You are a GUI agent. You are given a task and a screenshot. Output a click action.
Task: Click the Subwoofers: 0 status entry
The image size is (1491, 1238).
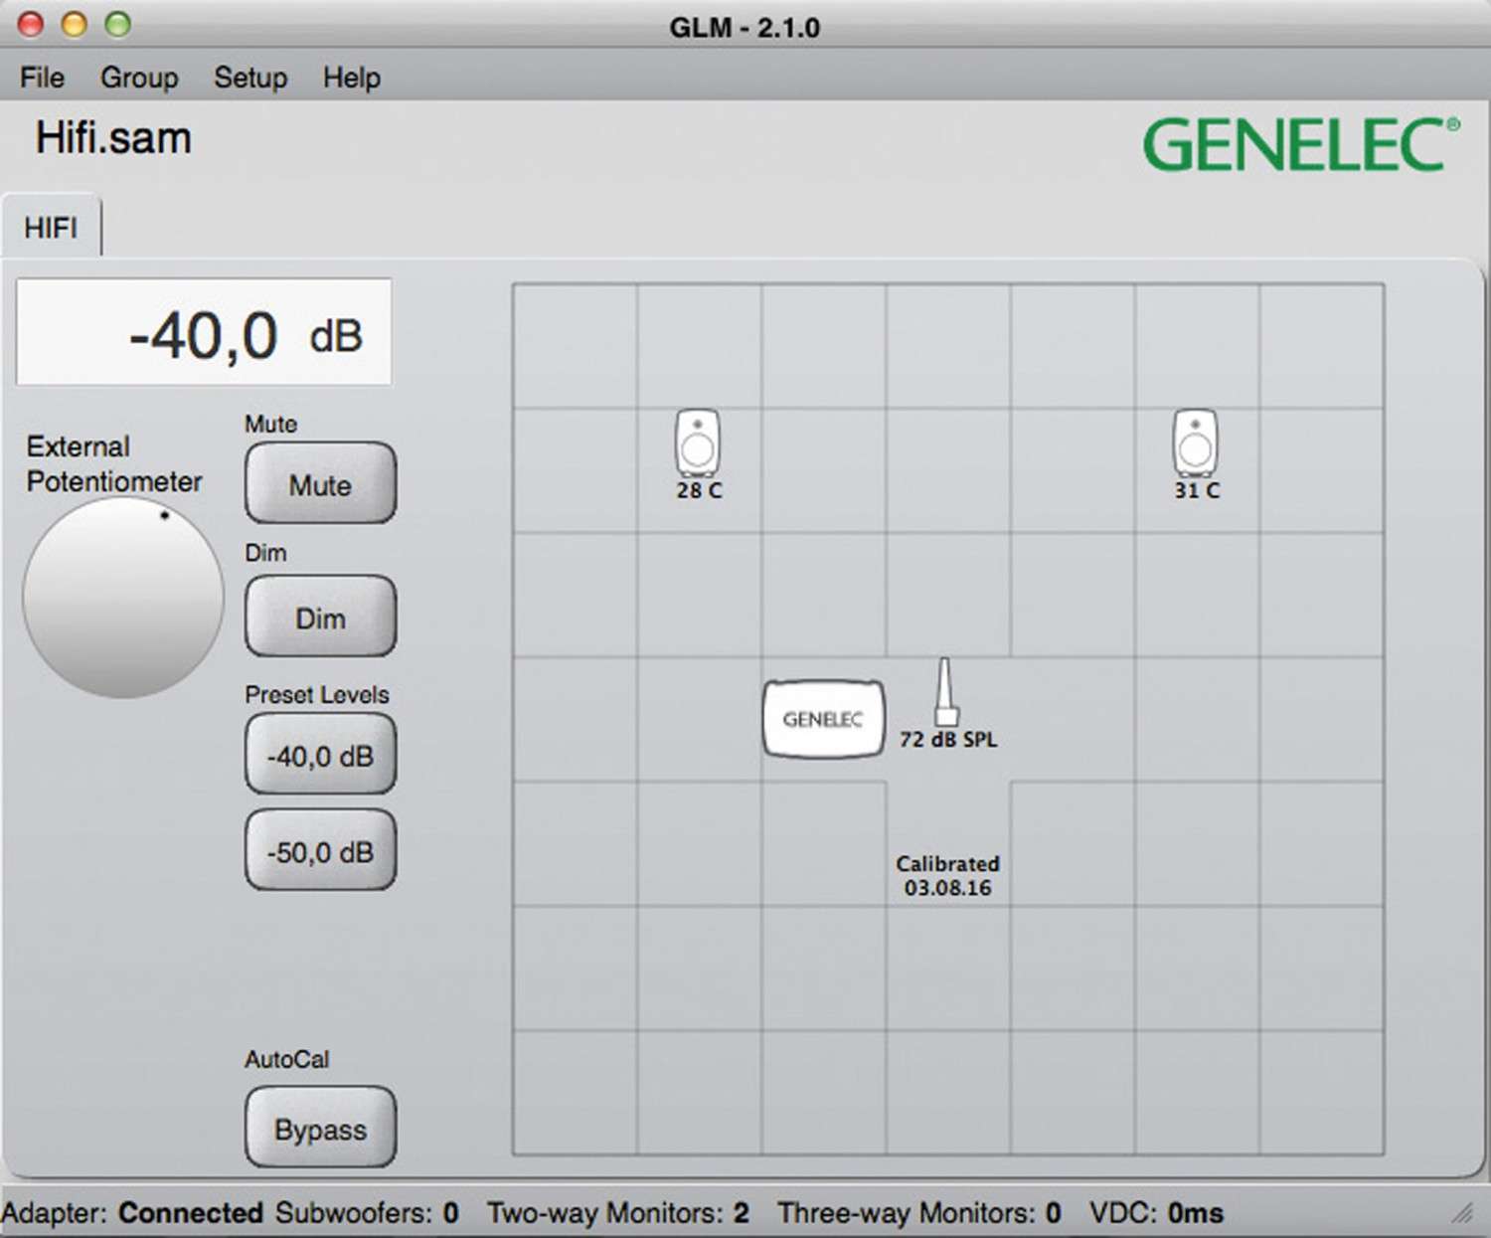pos(367,1213)
